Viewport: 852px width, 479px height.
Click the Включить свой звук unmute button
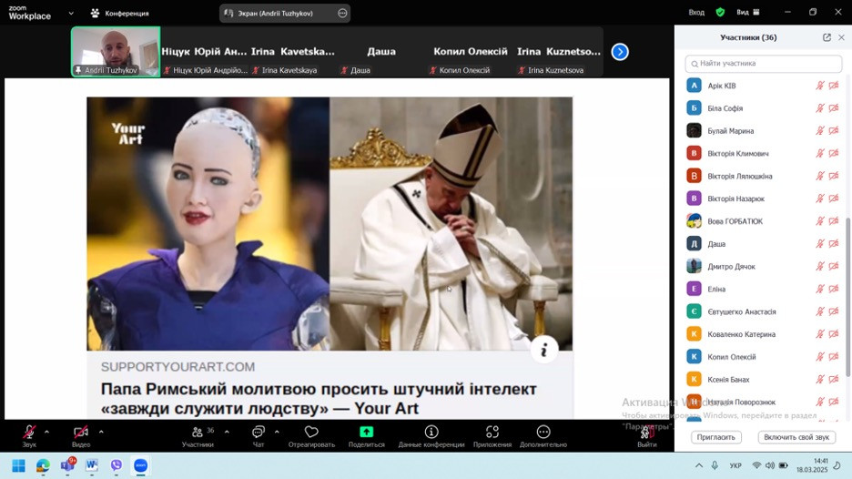click(x=796, y=437)
